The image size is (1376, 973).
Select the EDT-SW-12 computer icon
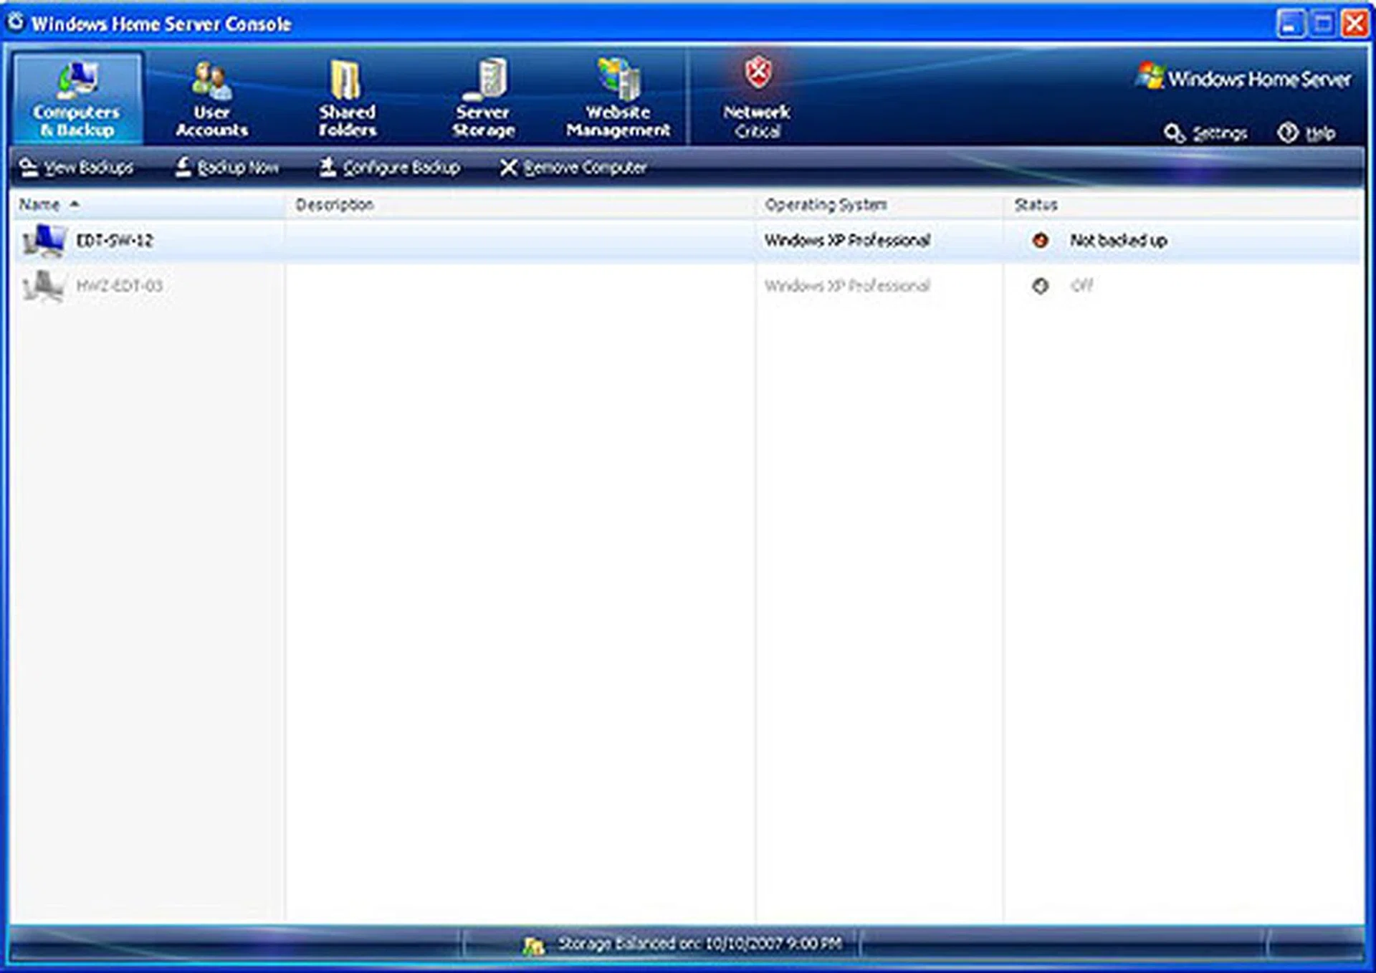43,240
